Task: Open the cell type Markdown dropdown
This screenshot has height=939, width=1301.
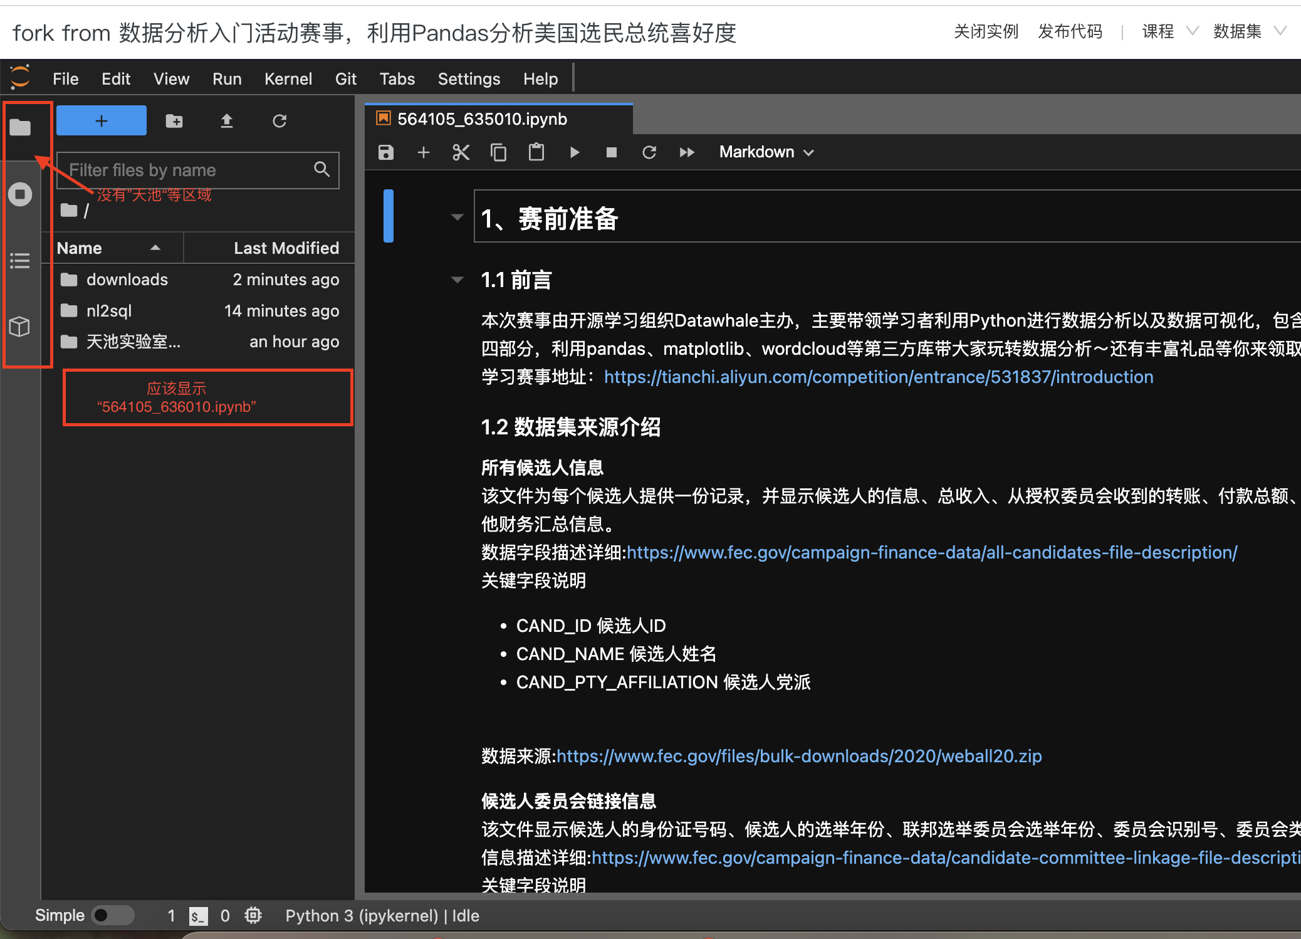Action: (766, 152)
